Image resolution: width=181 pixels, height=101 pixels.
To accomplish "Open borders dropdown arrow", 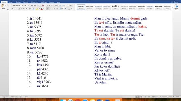I will [x=71, y=9].
